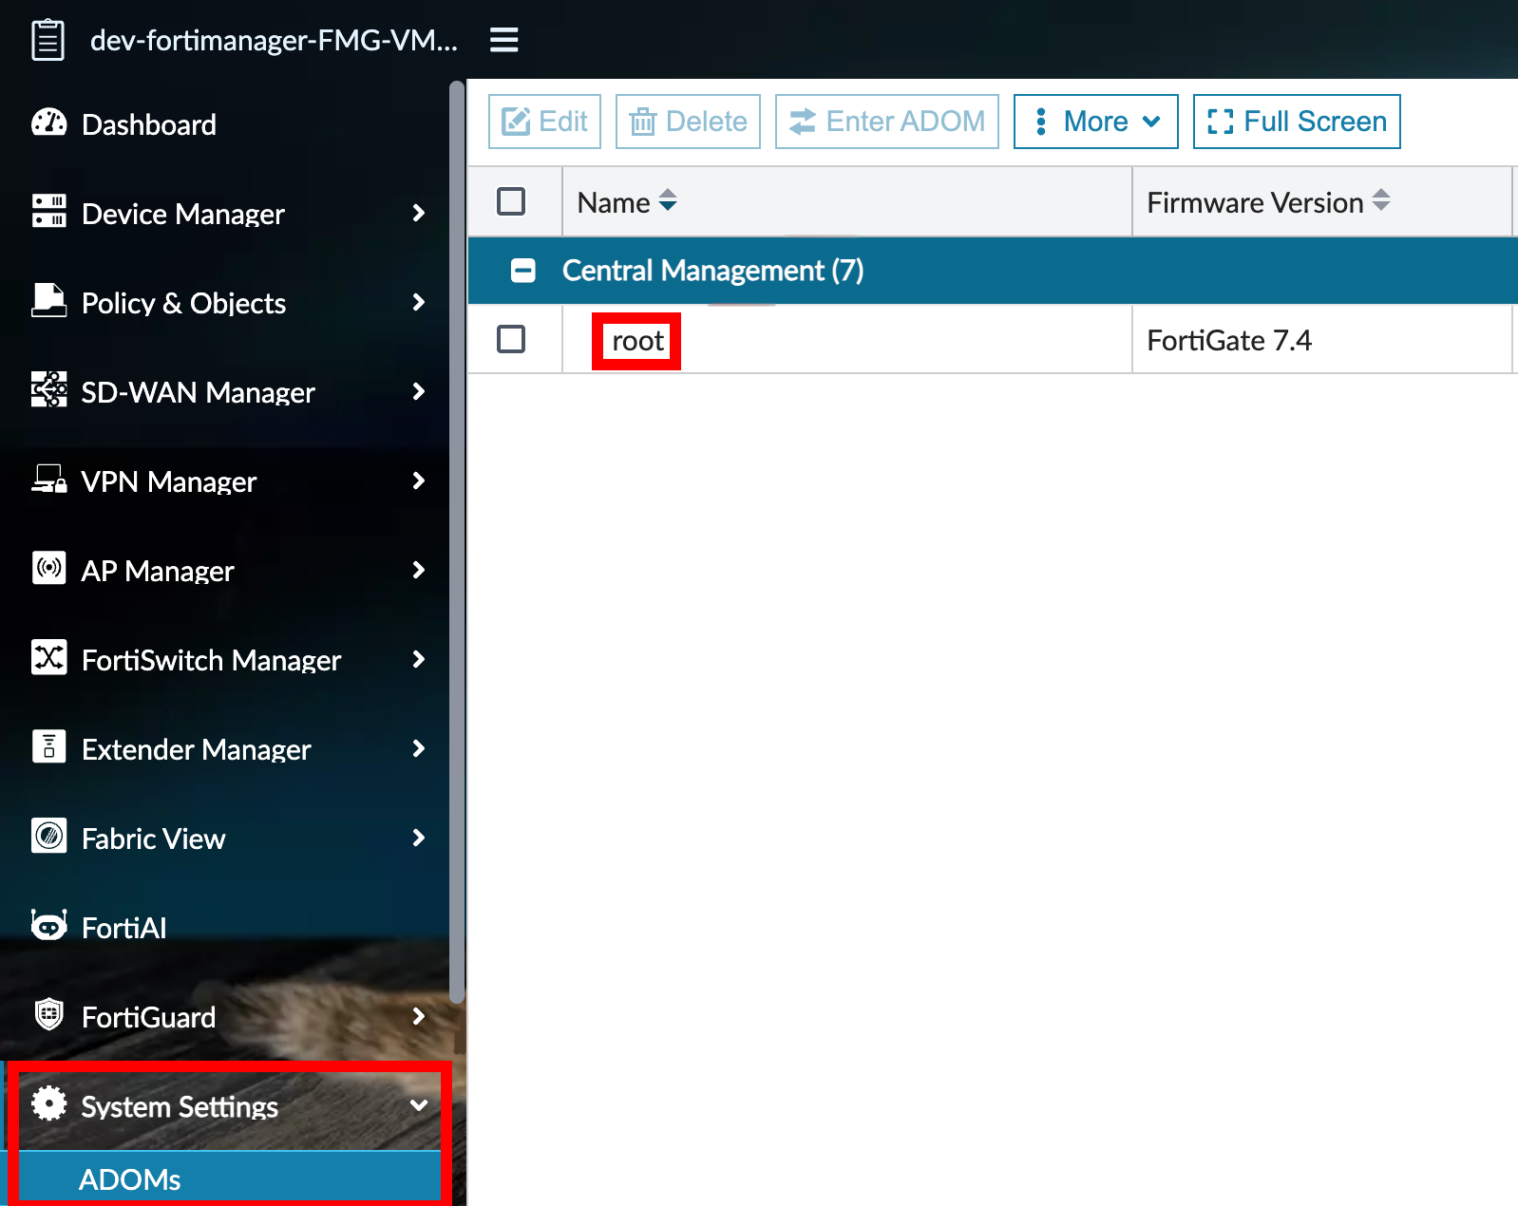Image resolution: width=1518 pixels, height=1206 pixels.
Task: Collapse the System Settings section
Action: 418,1105
